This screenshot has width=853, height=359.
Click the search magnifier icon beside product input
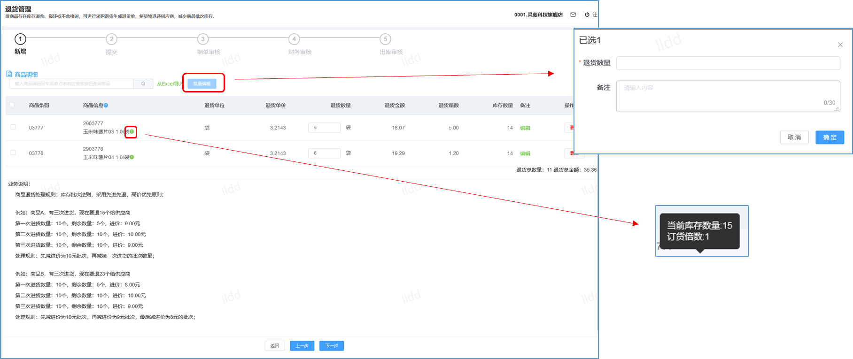(143, 84)
